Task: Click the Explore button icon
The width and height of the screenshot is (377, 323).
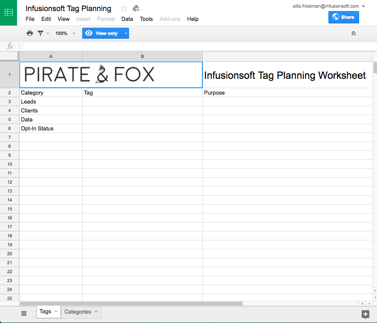Action: (x=365, y=314)
